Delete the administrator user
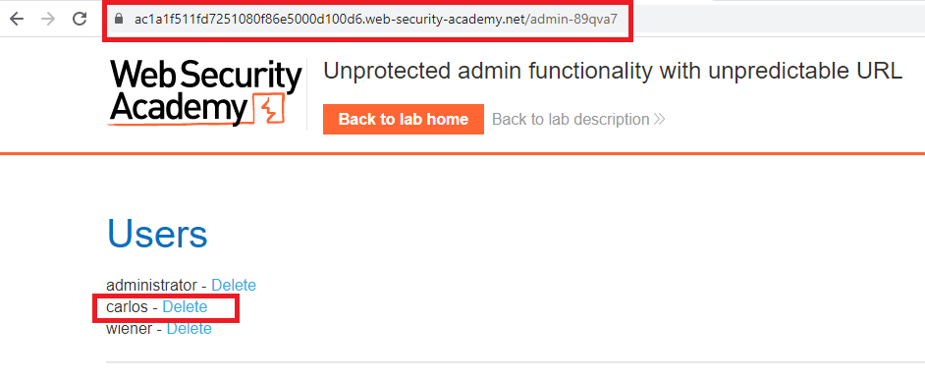 tap(234, 286)
